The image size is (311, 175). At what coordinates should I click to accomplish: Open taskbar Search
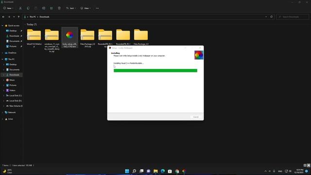coord(134,171)
